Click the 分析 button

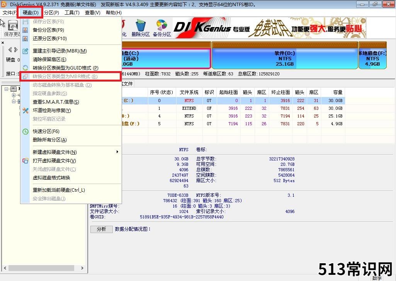[x=102, y=229]
